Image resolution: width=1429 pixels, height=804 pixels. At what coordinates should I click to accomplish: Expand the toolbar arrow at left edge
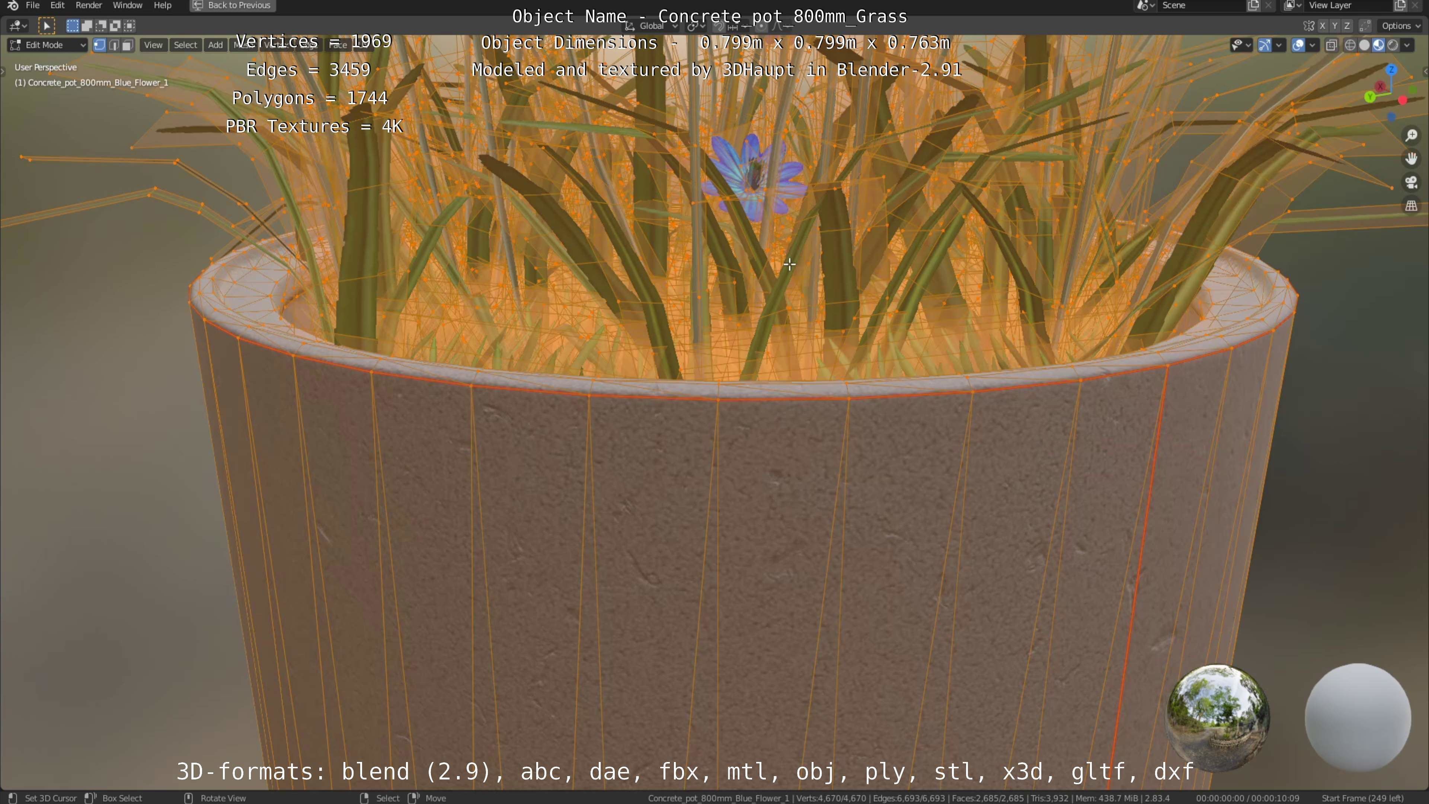point(3,71)
